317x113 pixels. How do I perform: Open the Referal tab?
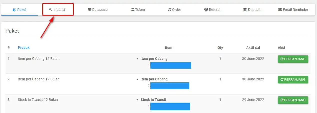point(212,10)
